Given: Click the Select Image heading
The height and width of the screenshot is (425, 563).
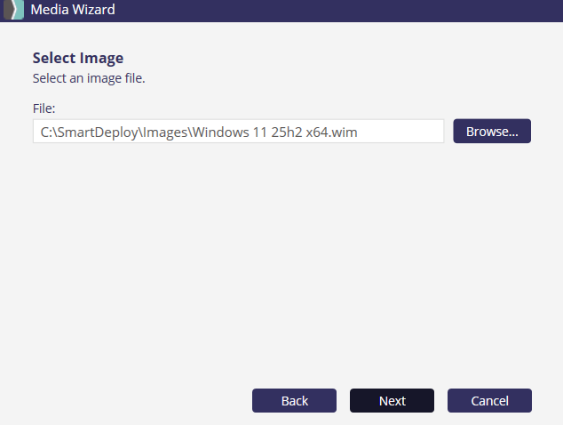Looking at the screenshot, I should 78,59.
